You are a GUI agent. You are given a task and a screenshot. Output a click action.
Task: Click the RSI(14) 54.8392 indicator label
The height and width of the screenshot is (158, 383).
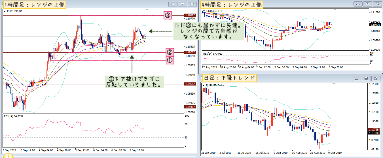(14, 116)
